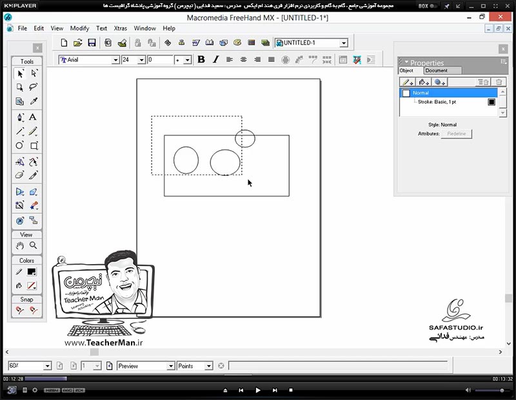This screenshot has width=516, height=400.
Task: Open the Arial font dropdown
Action: click(115, 60)
